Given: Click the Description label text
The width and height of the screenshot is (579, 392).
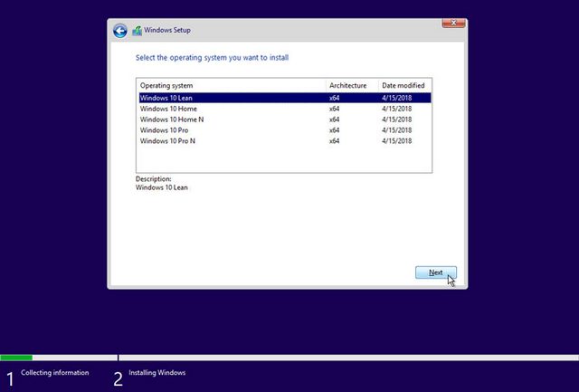Looking at the screenshot, I should pos(153,179).
